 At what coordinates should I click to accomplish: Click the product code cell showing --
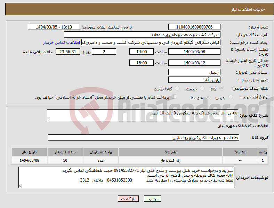240,160
